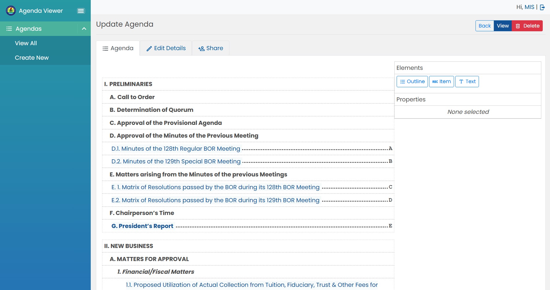Go to View All agendas

pyautogui.click(x=26, y=43)
